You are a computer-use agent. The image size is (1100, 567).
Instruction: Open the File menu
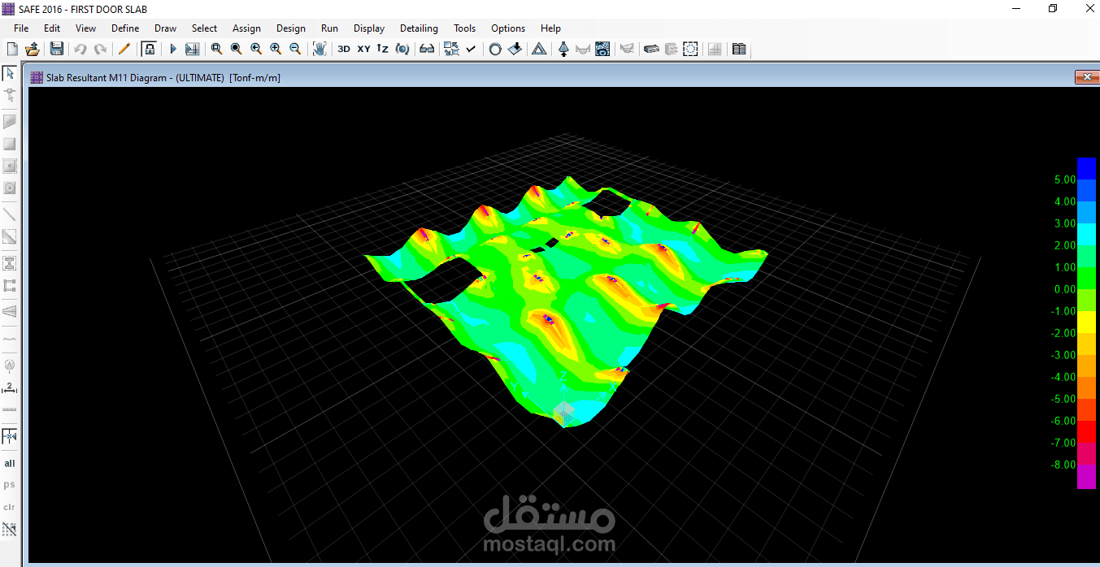tap(21, 28)
